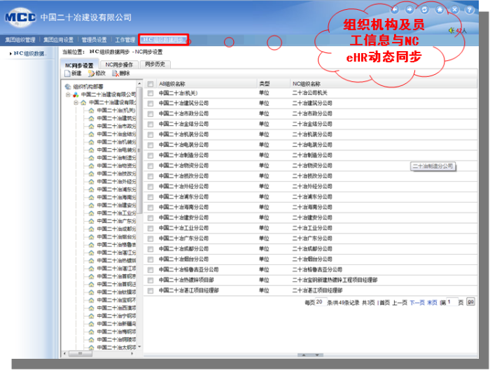The width and height of the screenshot is (490, 370).
Task: Click the tree horizontal scroll-right arrow
Action: (132, 354)
